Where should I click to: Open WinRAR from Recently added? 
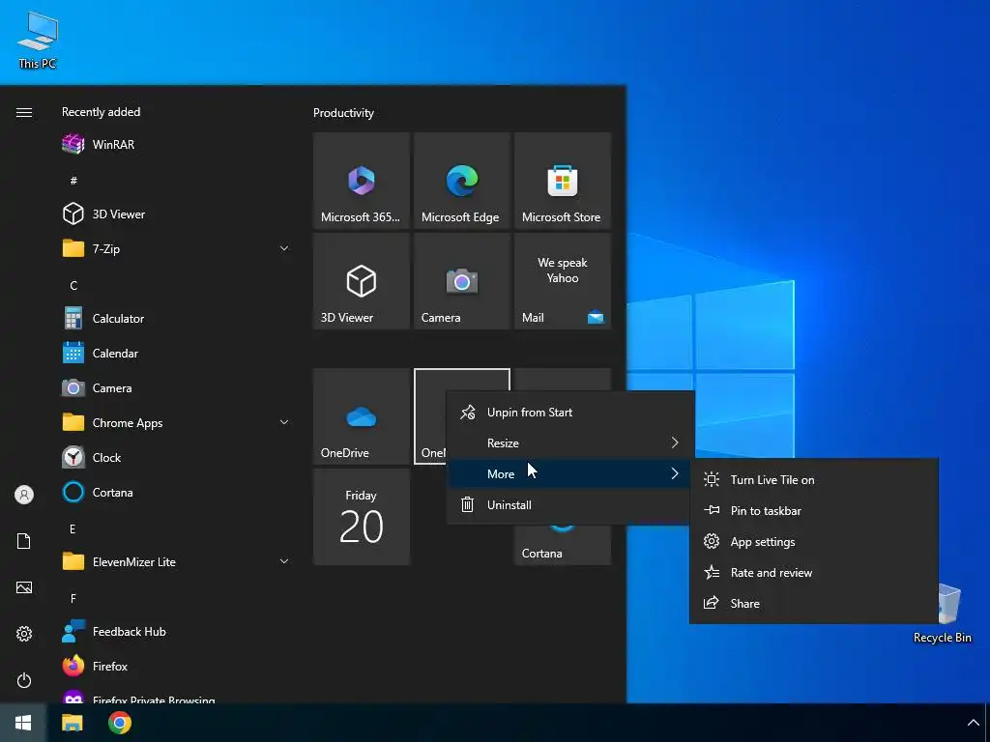(x=176, y=145)
